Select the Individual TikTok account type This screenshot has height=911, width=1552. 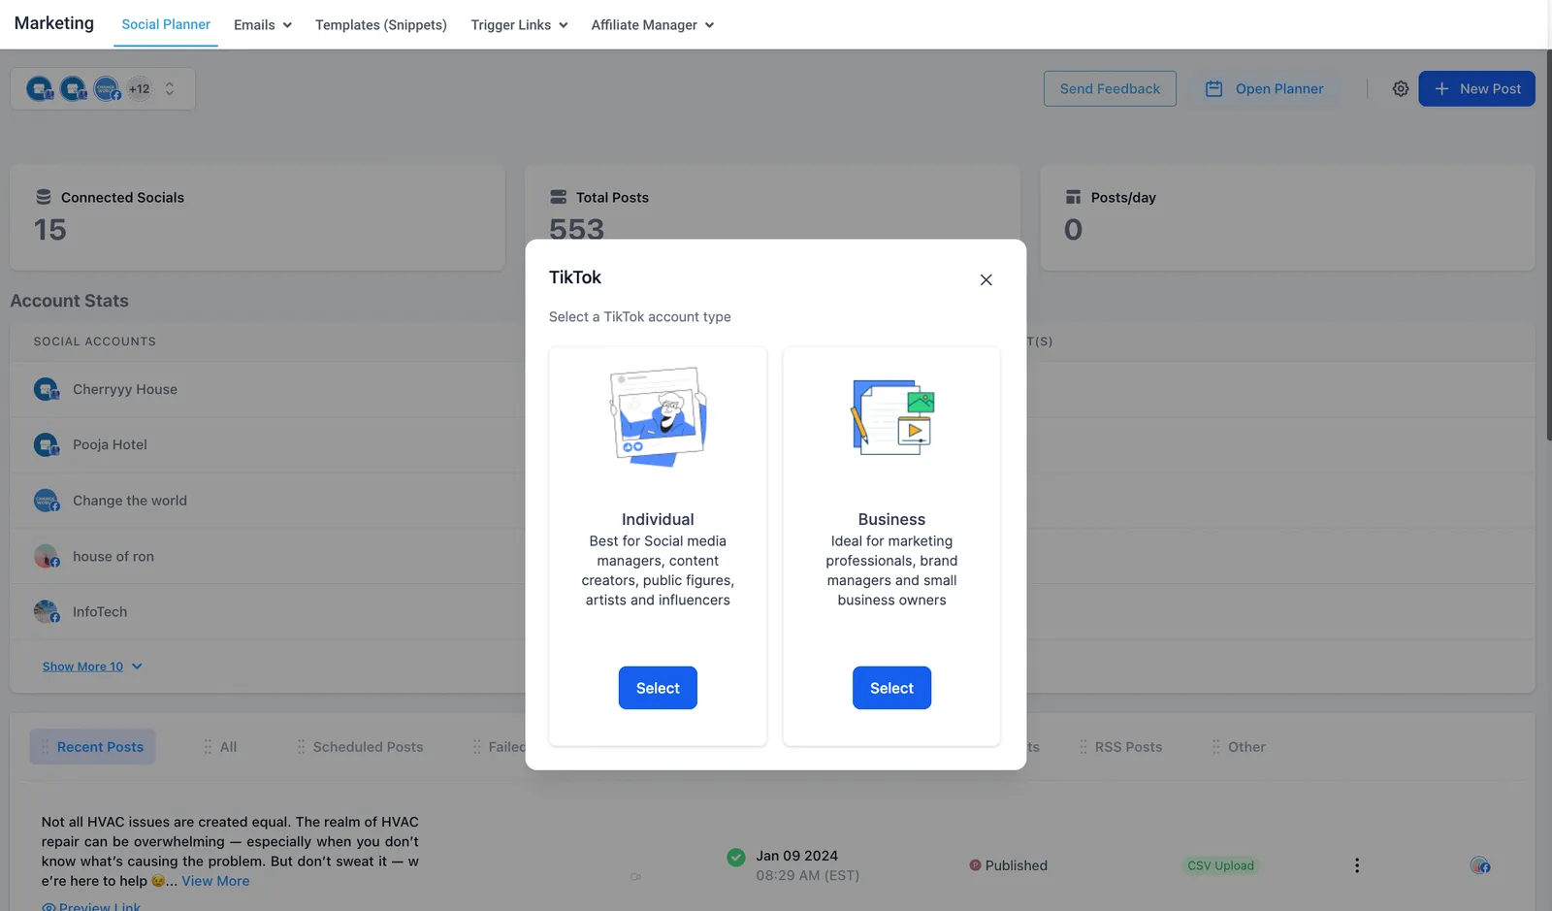point(658,688)
